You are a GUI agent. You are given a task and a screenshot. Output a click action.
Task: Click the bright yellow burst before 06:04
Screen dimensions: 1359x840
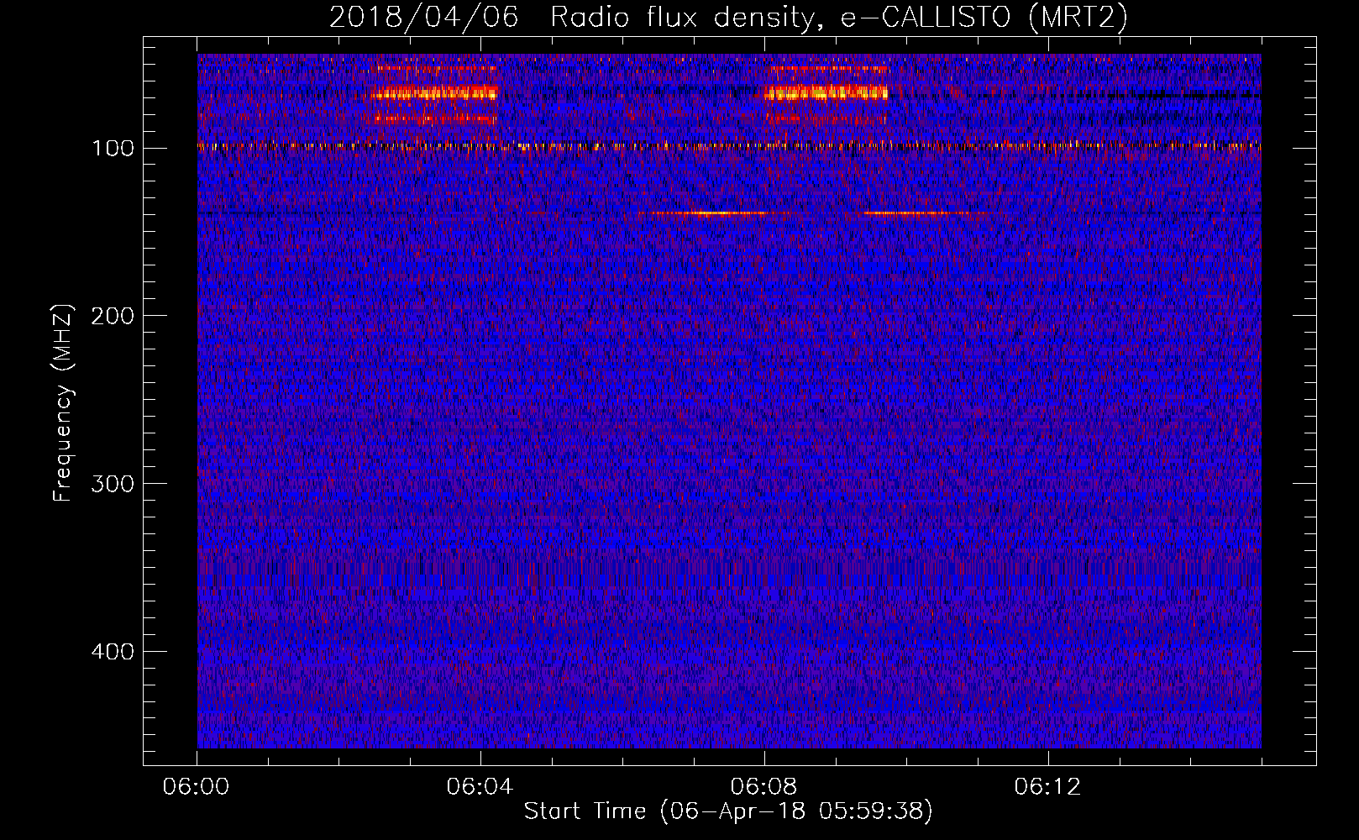(x=433, y=93)
